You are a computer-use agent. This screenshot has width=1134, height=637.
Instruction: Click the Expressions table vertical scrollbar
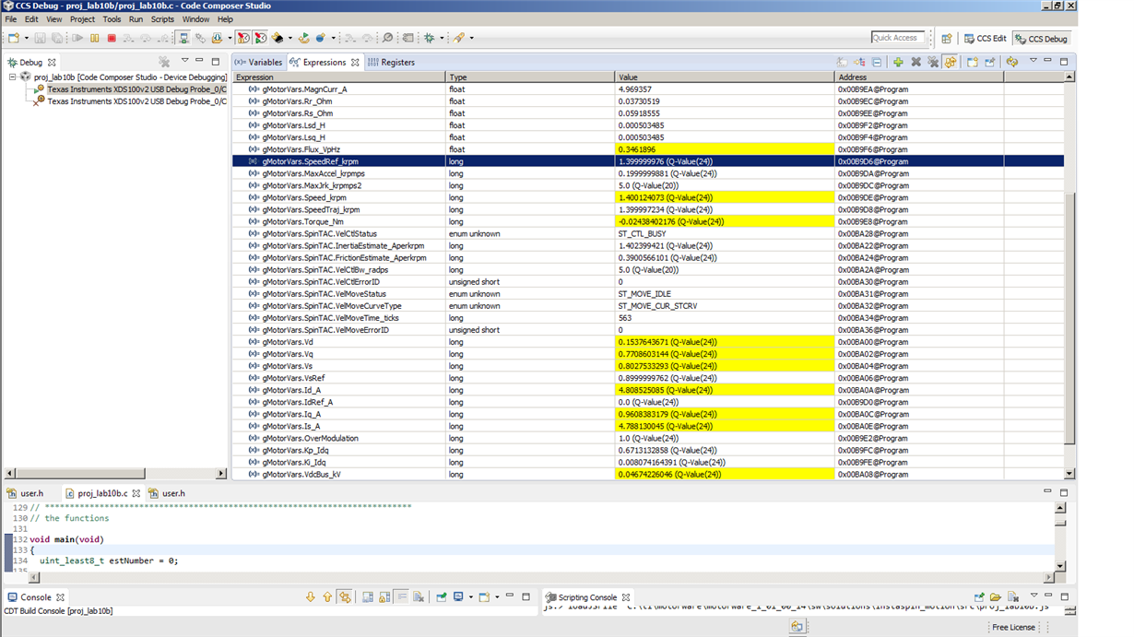1069,275
